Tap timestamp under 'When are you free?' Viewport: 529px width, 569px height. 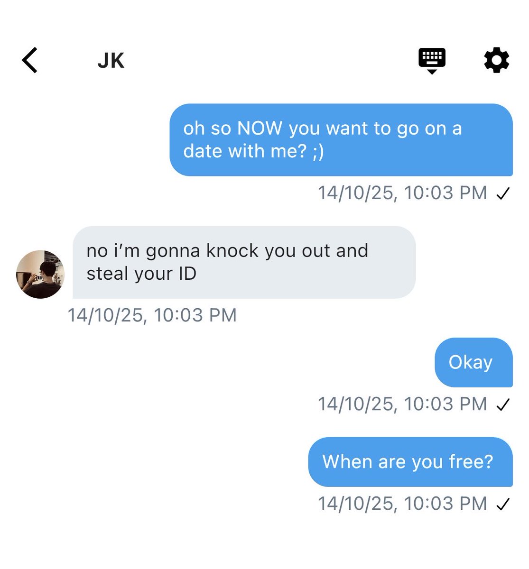(402, 504)
